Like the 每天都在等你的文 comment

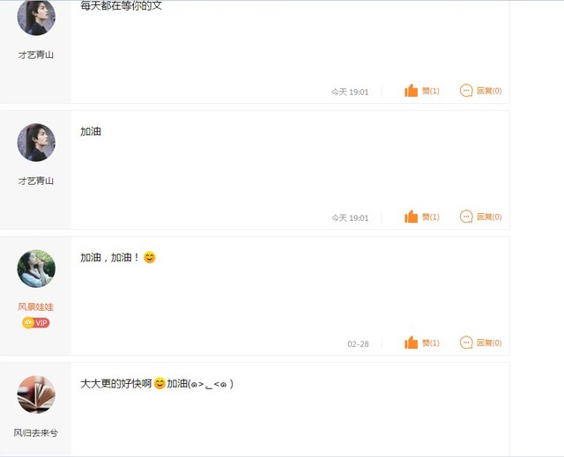coord(412,91)
